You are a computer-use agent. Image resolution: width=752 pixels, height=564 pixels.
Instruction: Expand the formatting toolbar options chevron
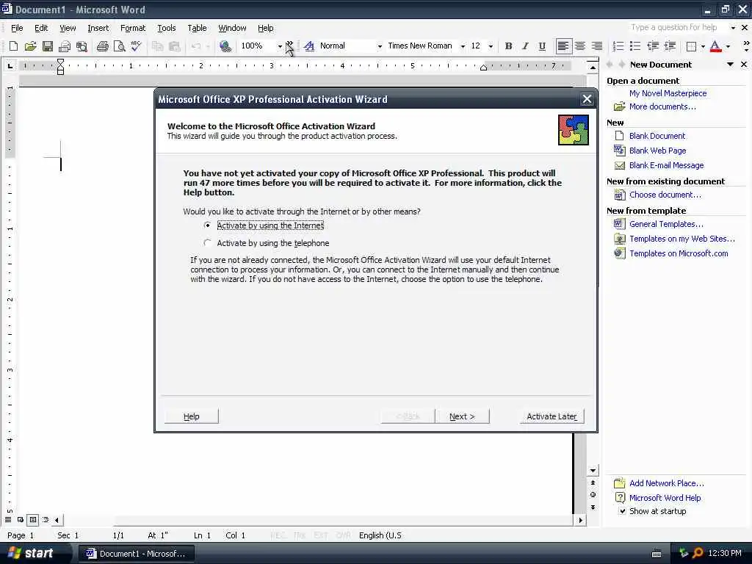coord(746,46)
